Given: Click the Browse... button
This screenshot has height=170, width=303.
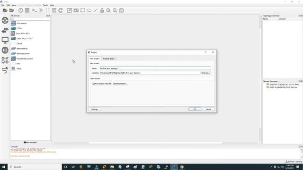Looking at the screenshot, I should point(206,73).
